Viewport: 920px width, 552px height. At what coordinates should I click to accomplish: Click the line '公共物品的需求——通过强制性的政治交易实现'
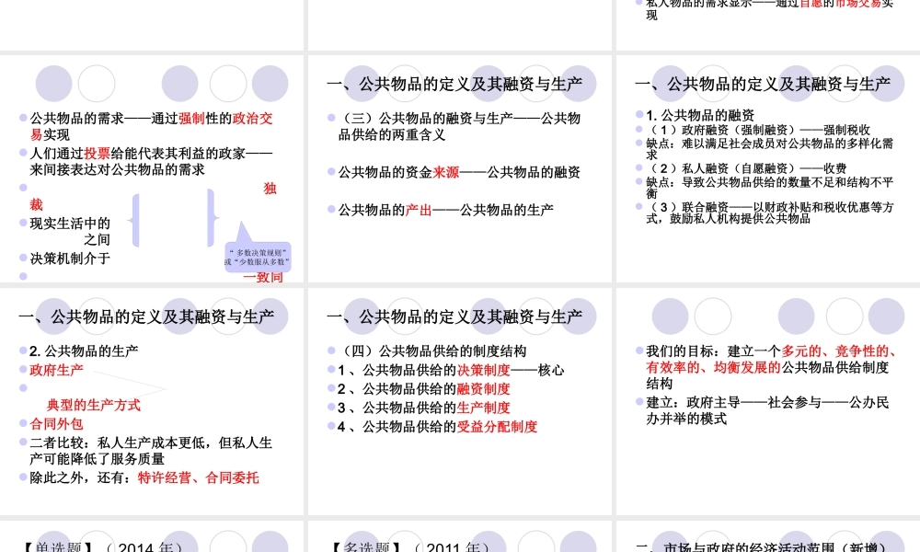(152, 127)
